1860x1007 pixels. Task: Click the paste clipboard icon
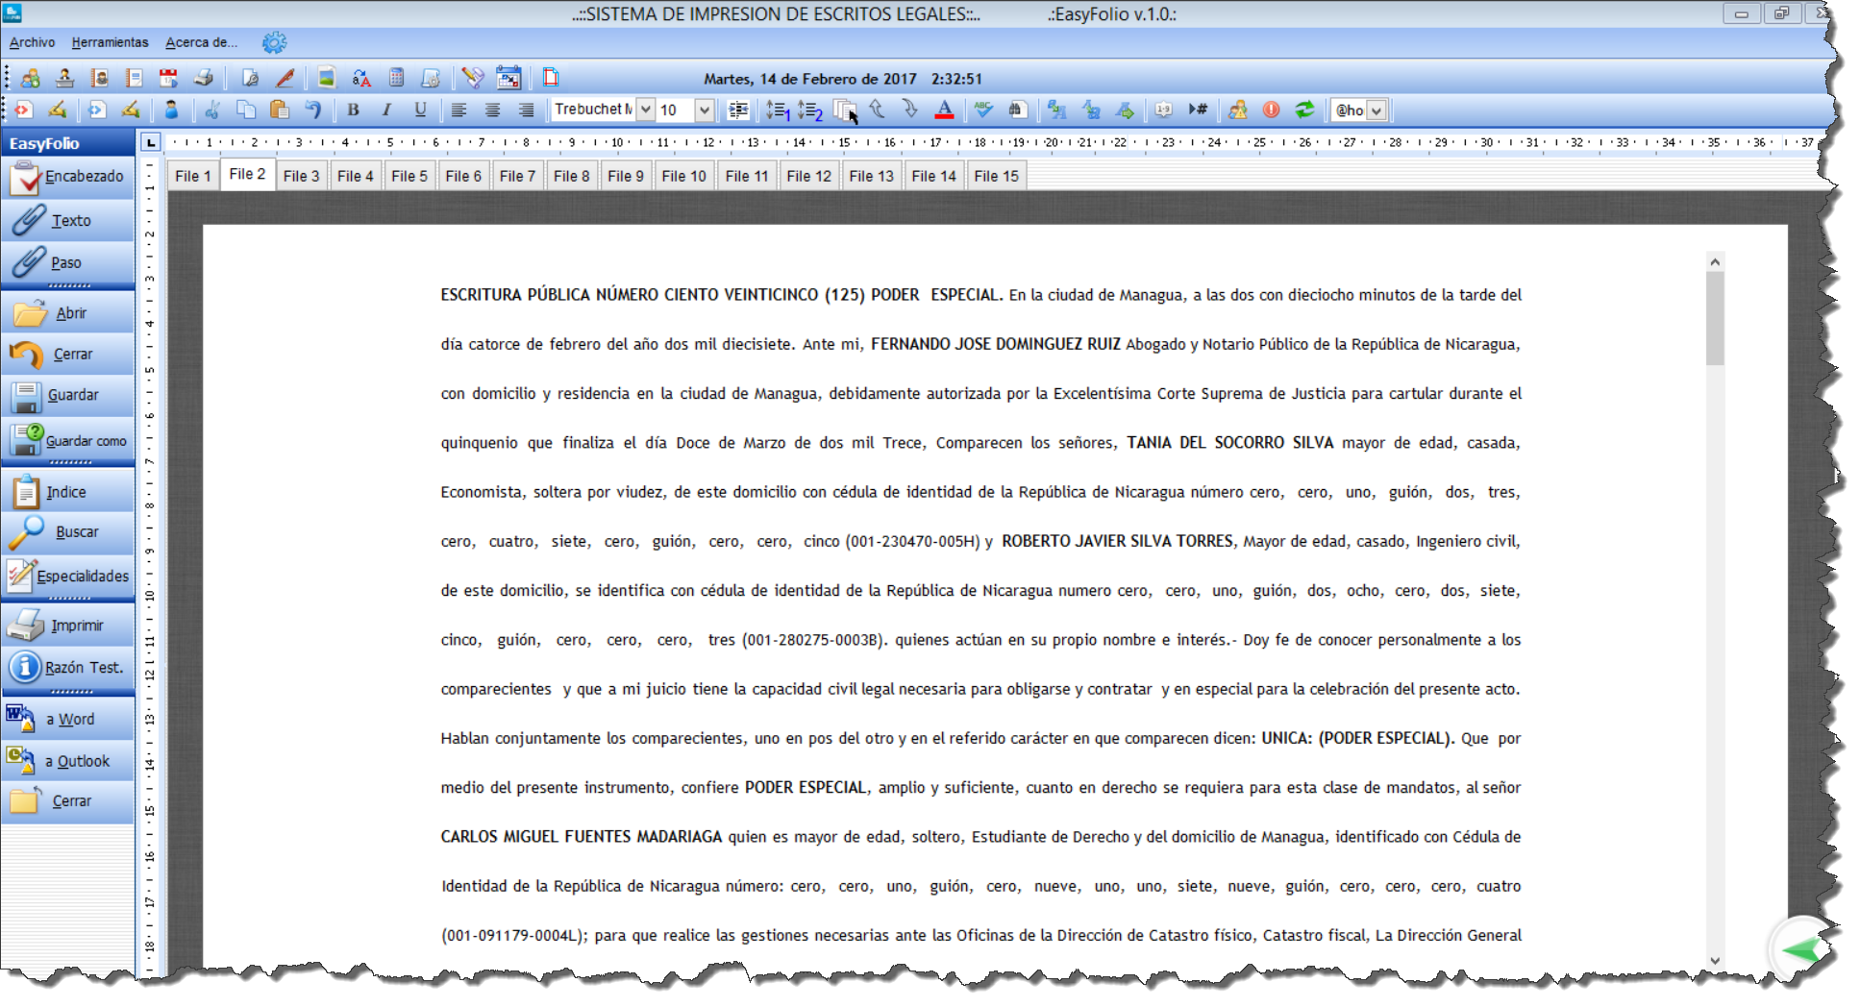click(x=280, y=111)
